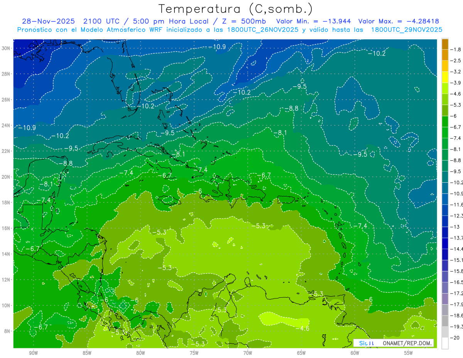Screen dimensions: 463x358
Task: Click the colorbar label "-15.8"
Action: tap(457, 271)
